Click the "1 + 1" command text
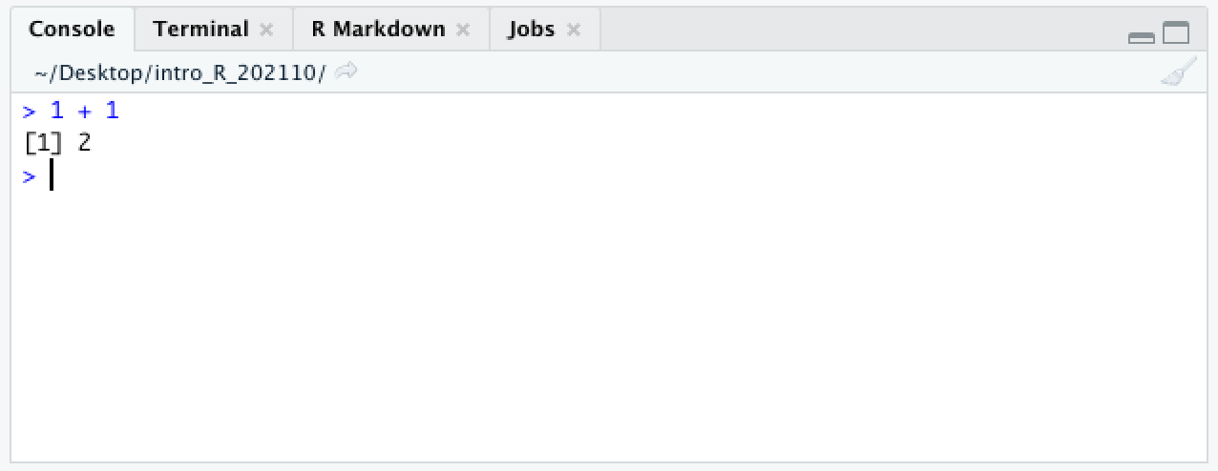Image resolution: width=1218 pixels, height=471 pixels. point(85,111)
